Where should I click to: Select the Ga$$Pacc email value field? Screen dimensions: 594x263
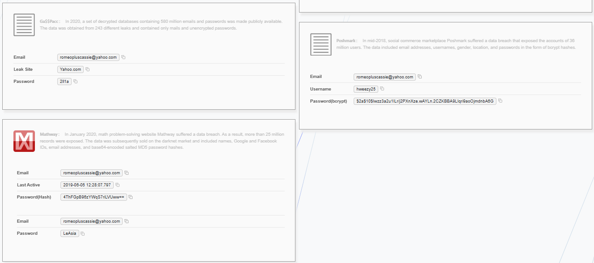(x=89, y=57)
